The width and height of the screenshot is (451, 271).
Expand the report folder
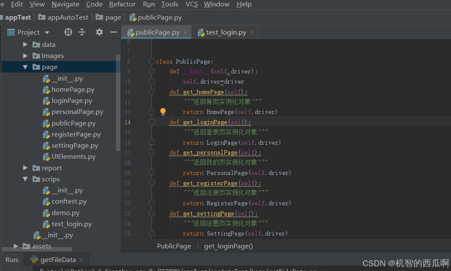[x=25, y=168]
